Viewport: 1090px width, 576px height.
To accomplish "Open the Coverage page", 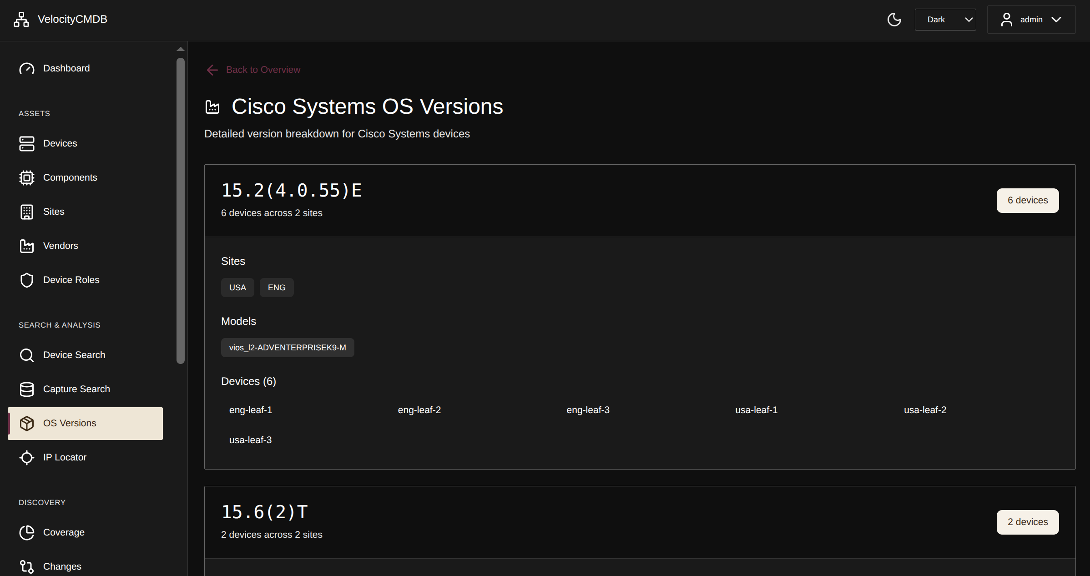I will 86,533.
